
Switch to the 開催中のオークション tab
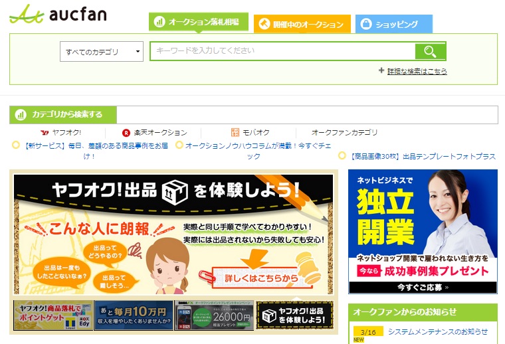[302, 24]
